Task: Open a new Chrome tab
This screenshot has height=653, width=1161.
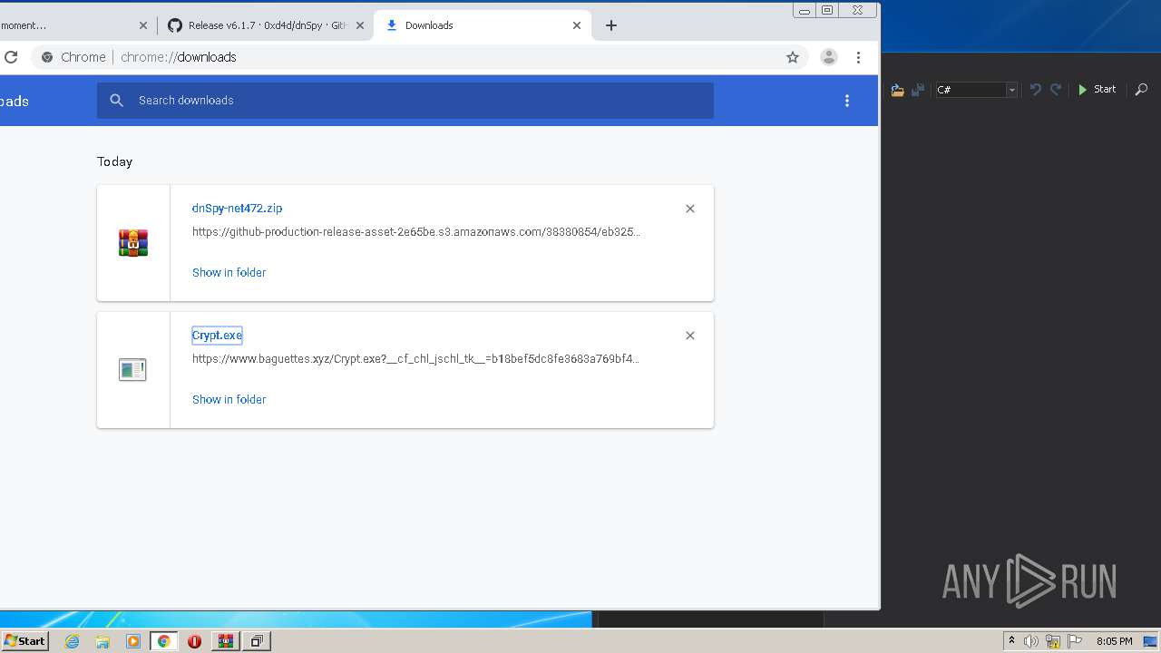Action: [611, 25]
